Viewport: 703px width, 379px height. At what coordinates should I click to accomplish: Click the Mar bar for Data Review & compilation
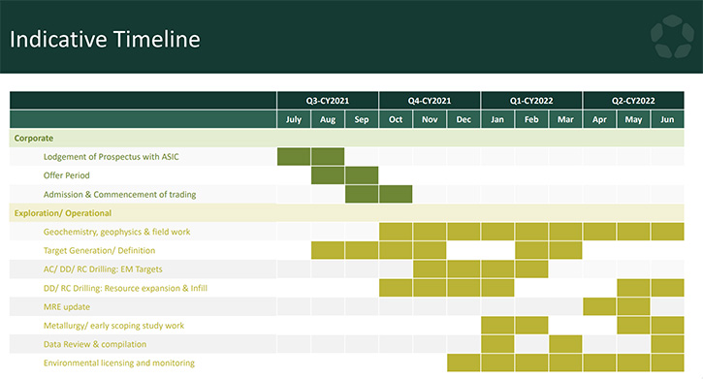[x=565, y=344]
